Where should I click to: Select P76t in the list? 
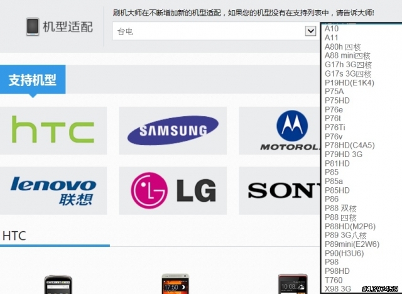(332, 119)
